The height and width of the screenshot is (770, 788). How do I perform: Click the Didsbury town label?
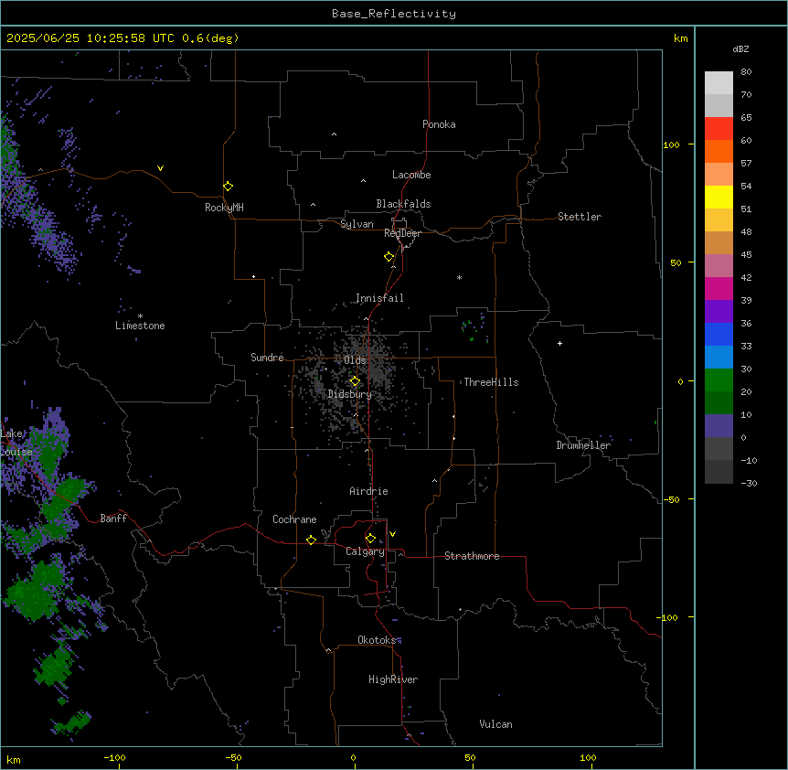349,394
